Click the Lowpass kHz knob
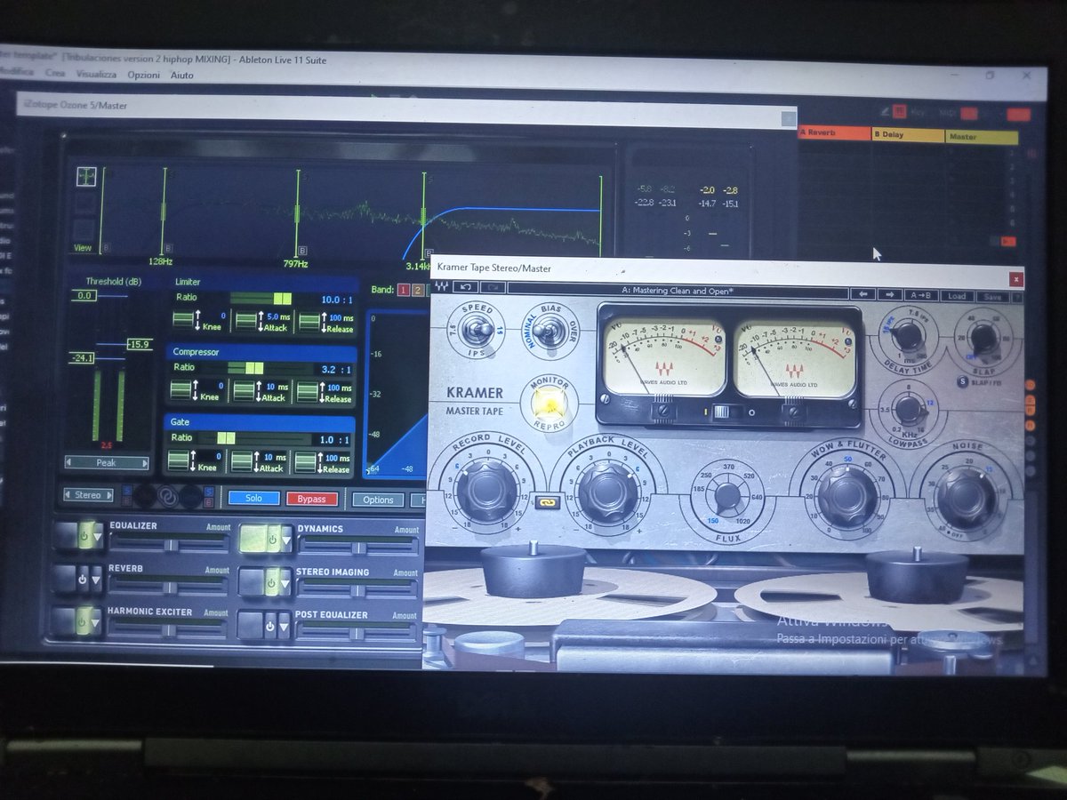The width and height of the screenshot is (1067, 800). point(910,410)
